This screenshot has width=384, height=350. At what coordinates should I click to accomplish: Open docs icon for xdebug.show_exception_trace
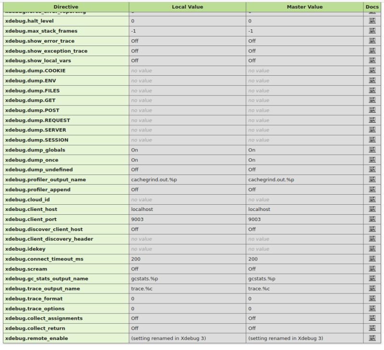372,50
